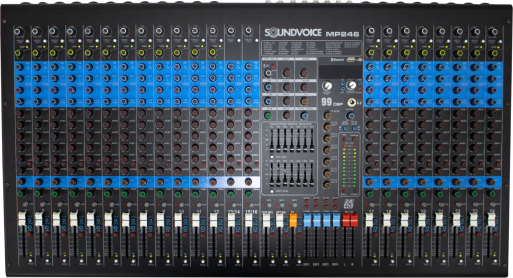
Task: Click the SOLO button on channel 6
Action: (116, 260)
